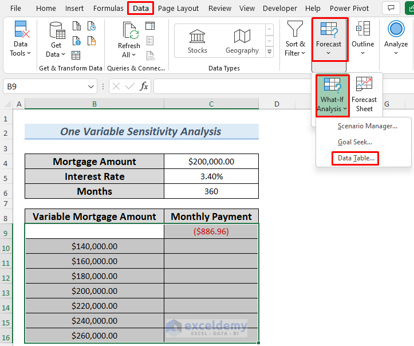This screenshot has width=414, height=346.
Task: Click From Table/Range icon
Action: click(76, 56)
